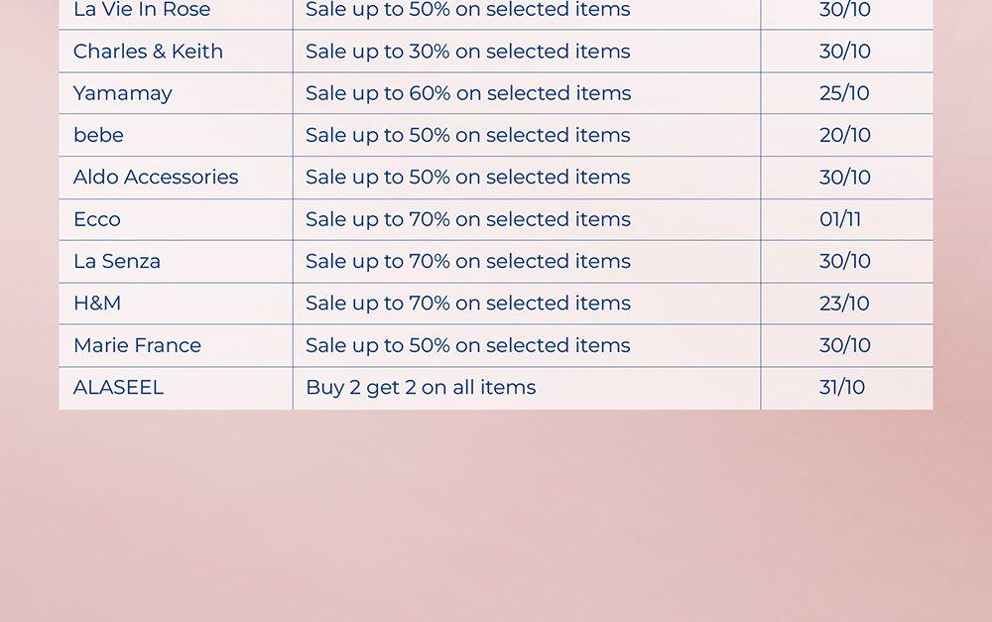Select the bebe brand name

coord(98,135)
